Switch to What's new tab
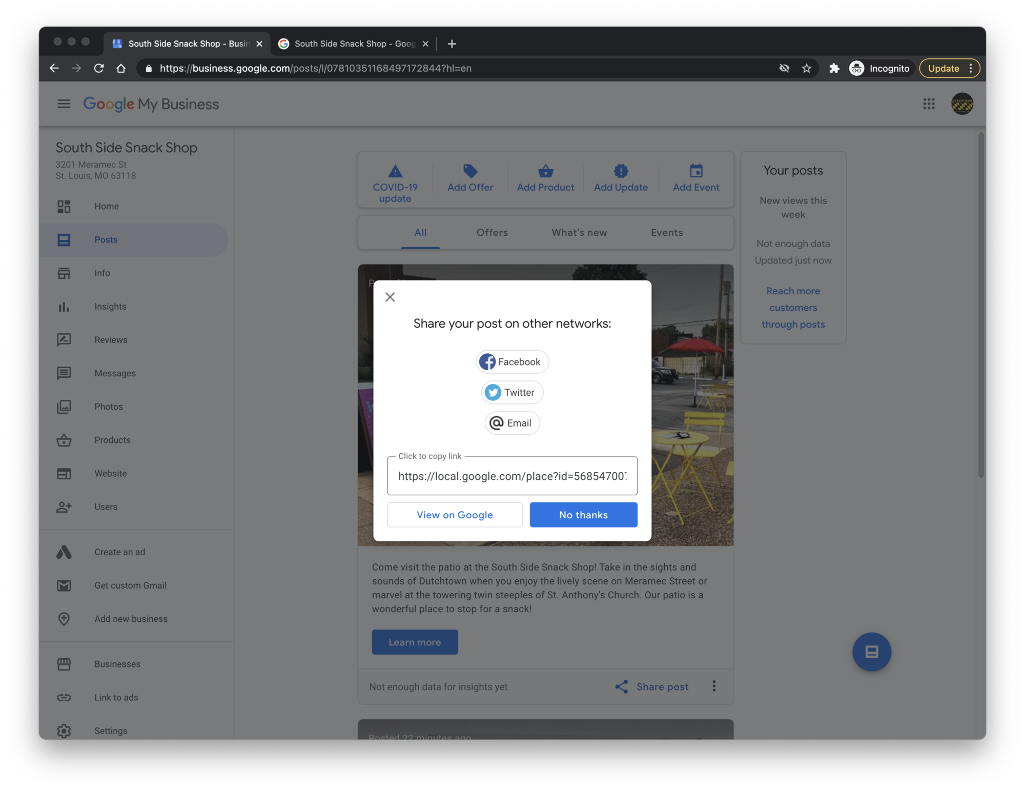The height and width of the screenshot is (791, 1025). (579, 233)
